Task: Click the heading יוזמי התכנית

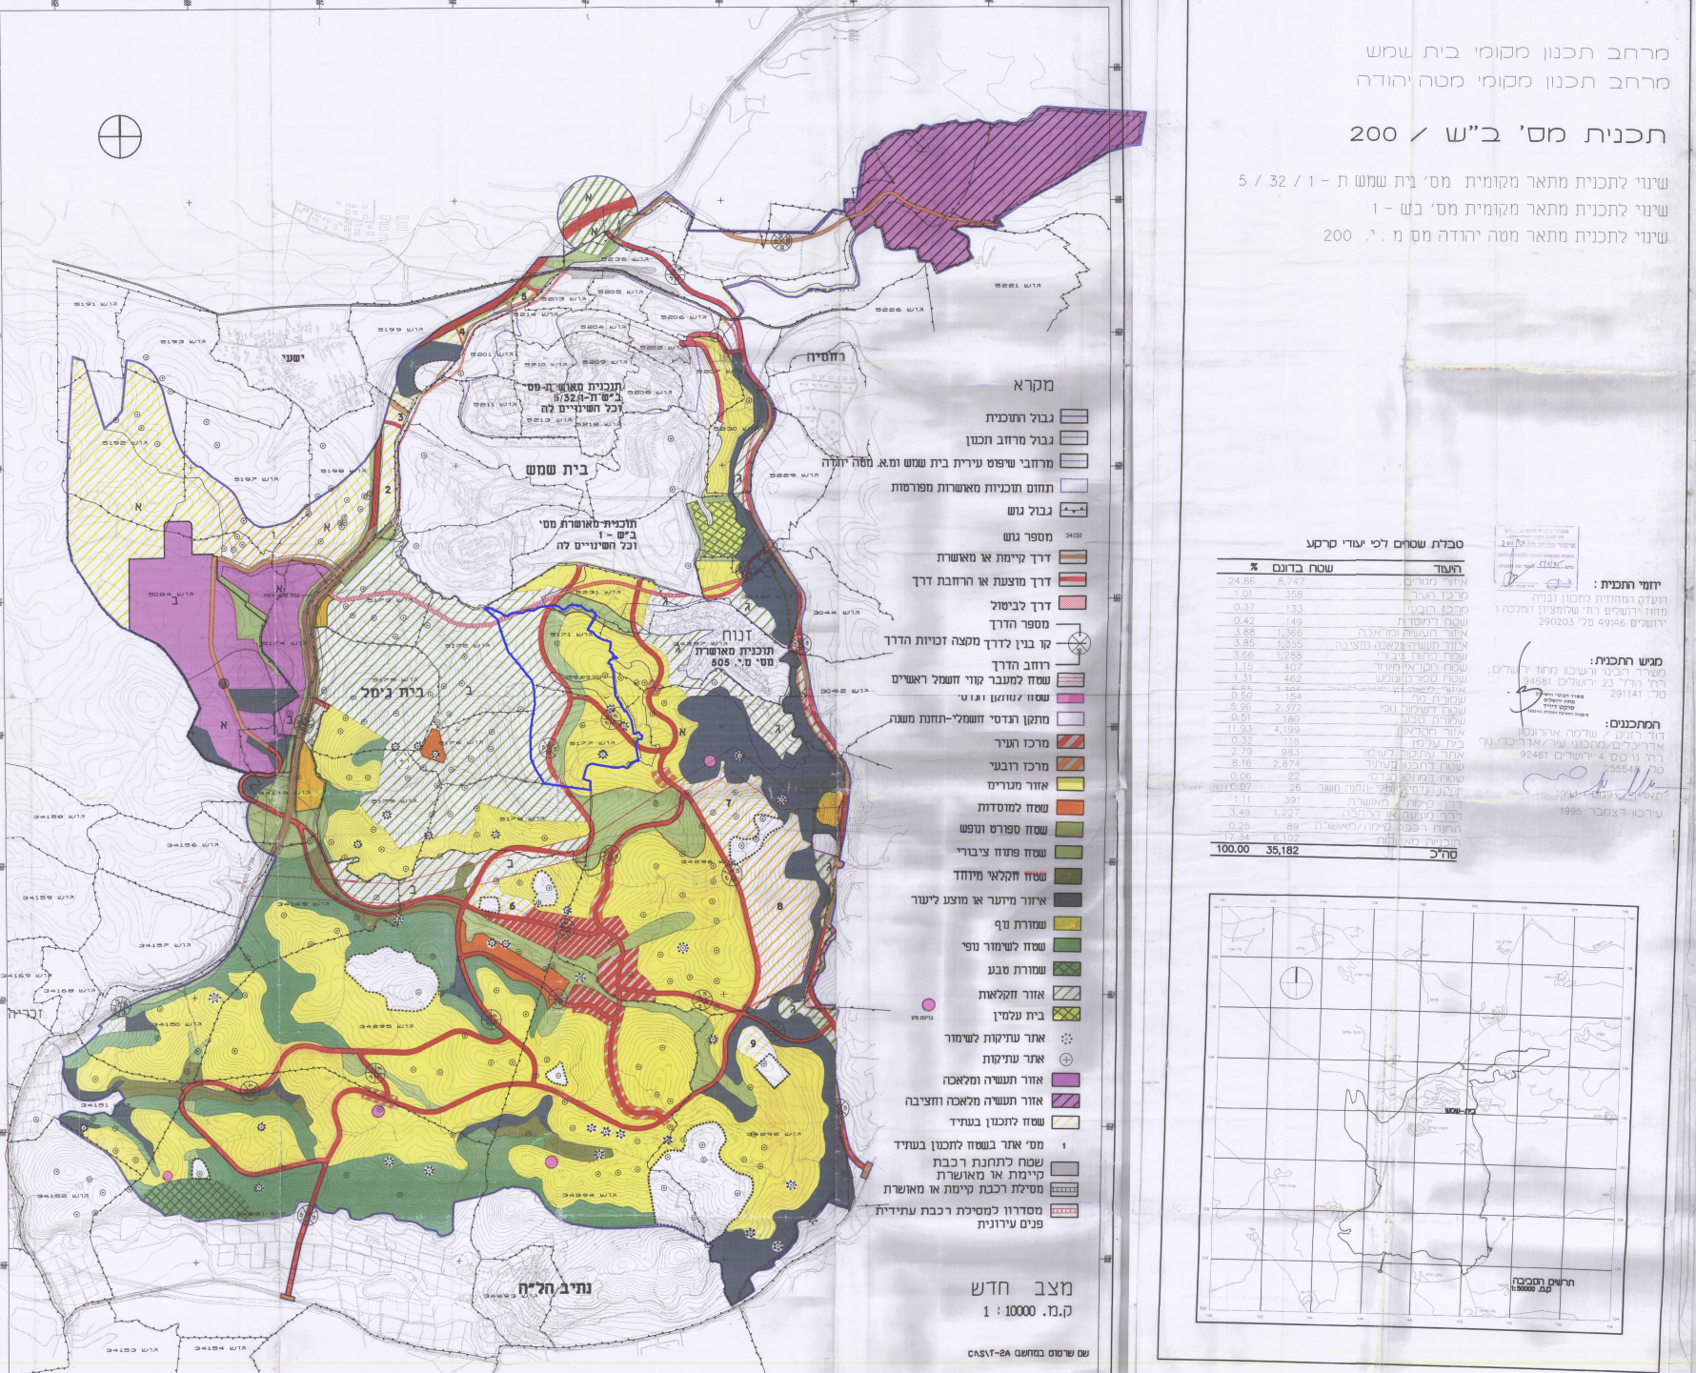Action: [1629, 584]
